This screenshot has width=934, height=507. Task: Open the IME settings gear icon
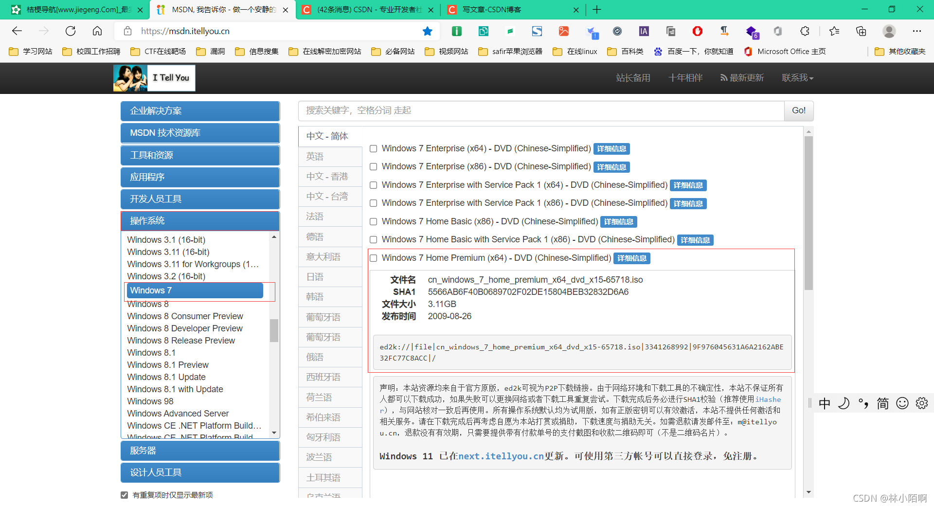coord(922,403)
